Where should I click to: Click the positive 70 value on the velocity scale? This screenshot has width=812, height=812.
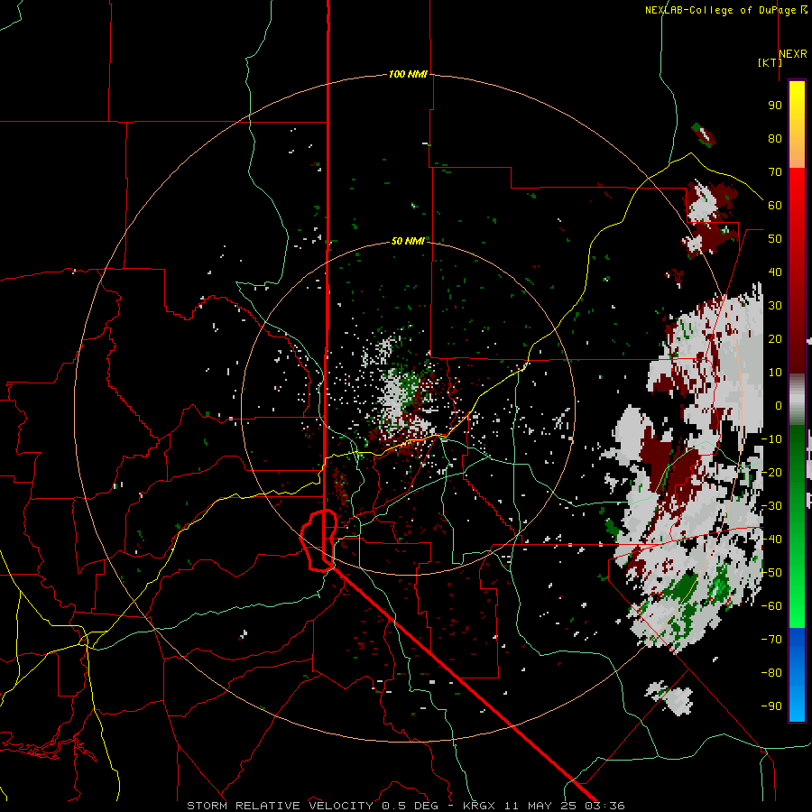click(775, 172)
